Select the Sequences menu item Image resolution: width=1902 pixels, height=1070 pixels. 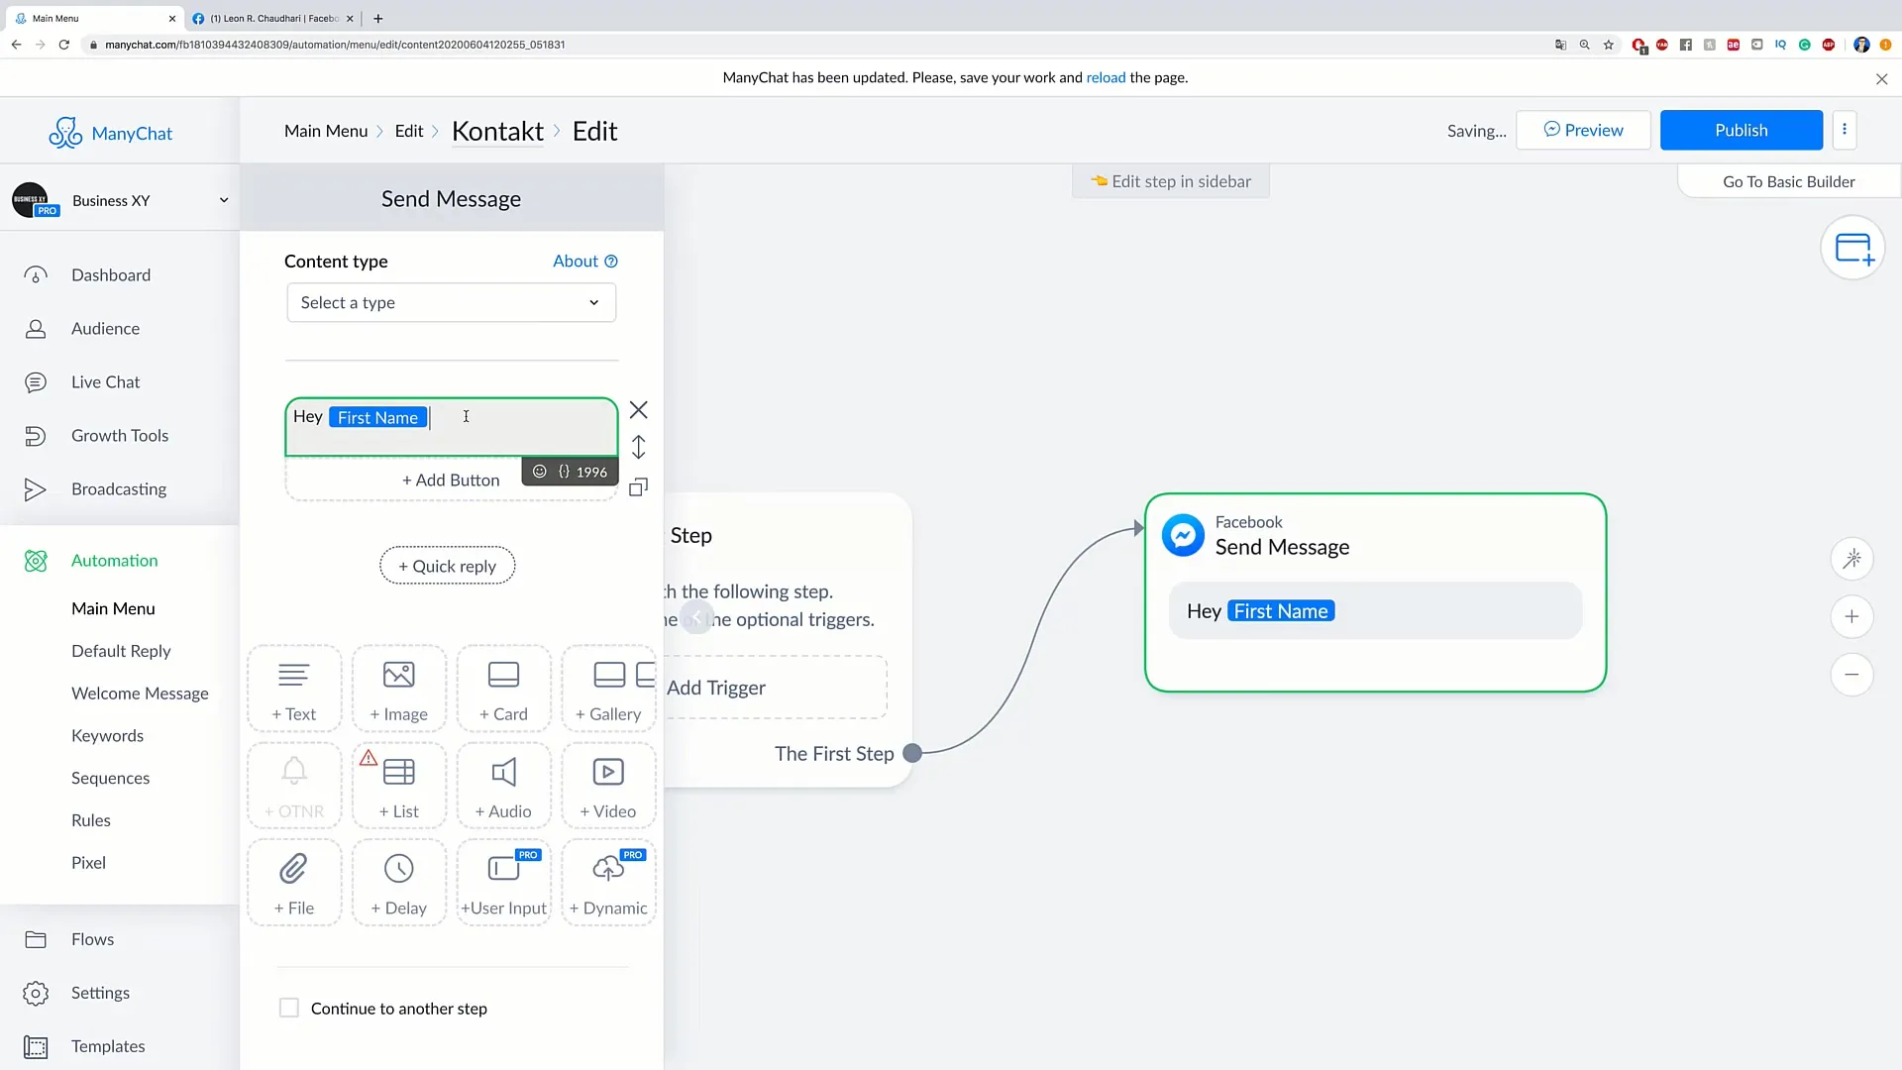110,778
